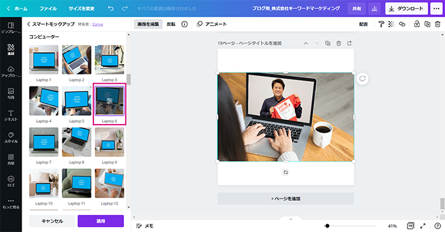Click the Flip (反転) option

point(171,24)
